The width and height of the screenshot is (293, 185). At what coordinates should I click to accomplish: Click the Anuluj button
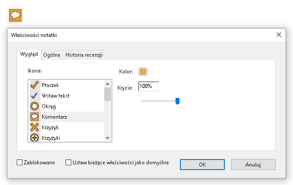pyautogui.click(x=253, y=164)
